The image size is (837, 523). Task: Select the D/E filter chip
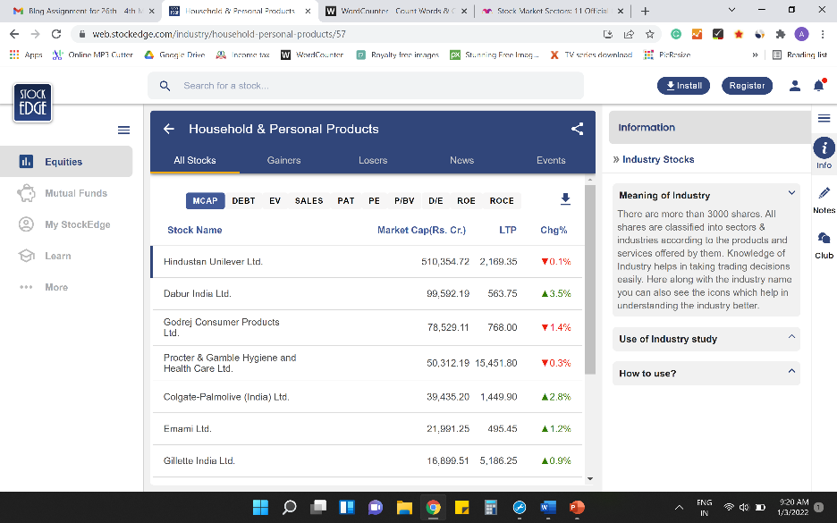[435, 200]
